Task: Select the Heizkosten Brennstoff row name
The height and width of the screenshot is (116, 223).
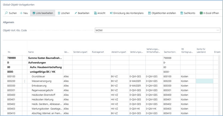Action: click(43, 95)
